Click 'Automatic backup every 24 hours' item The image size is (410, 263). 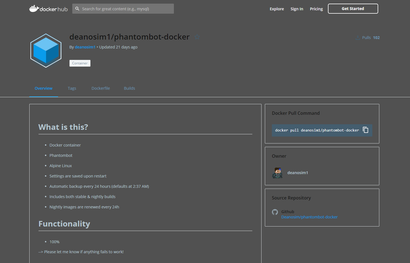[99, 186]
